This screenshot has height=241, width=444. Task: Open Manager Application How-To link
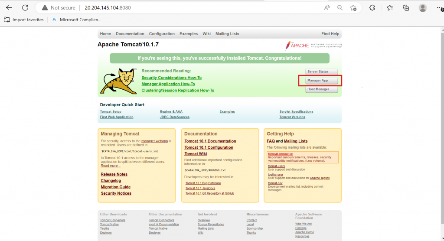click(168, 84)
